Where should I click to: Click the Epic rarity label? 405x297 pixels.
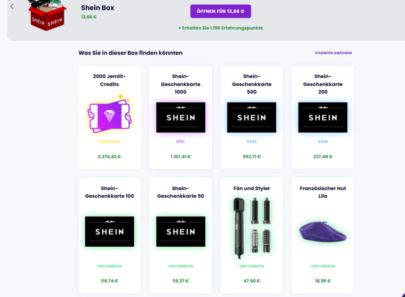(x=180, y=141)
